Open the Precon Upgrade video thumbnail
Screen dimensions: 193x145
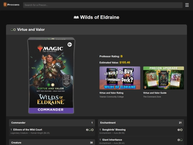(163, 78)
